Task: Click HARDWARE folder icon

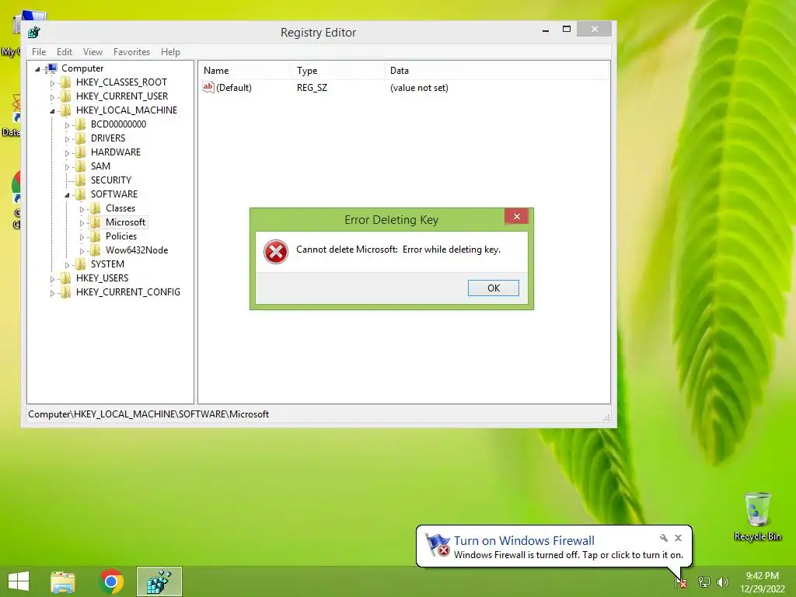Action: pos(80,152)
